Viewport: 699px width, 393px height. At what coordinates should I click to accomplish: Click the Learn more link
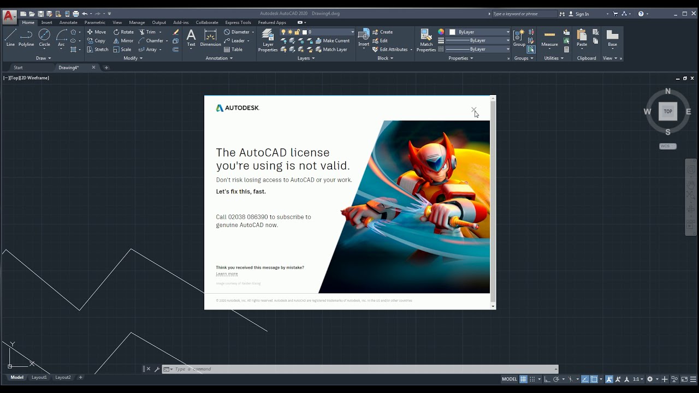227,274
